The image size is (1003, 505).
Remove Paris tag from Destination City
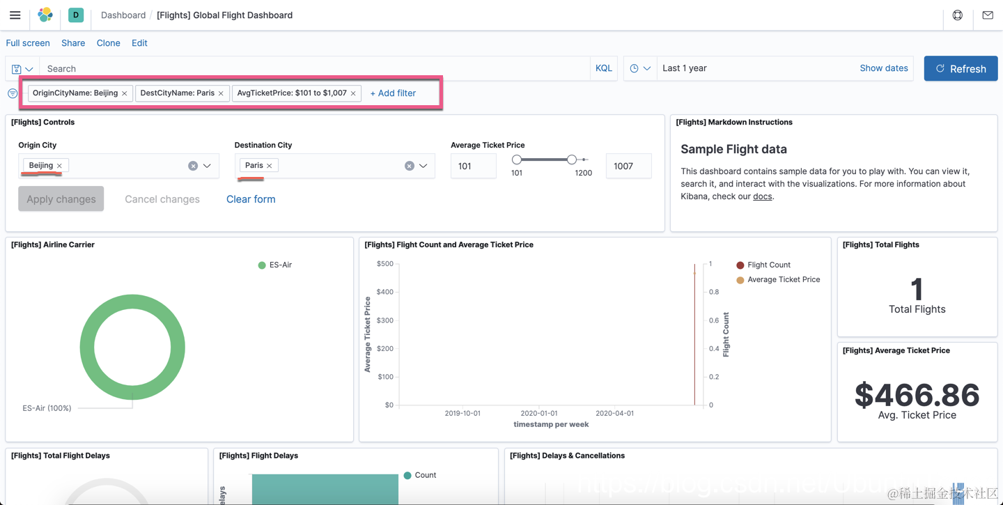[x=270, y=166]
